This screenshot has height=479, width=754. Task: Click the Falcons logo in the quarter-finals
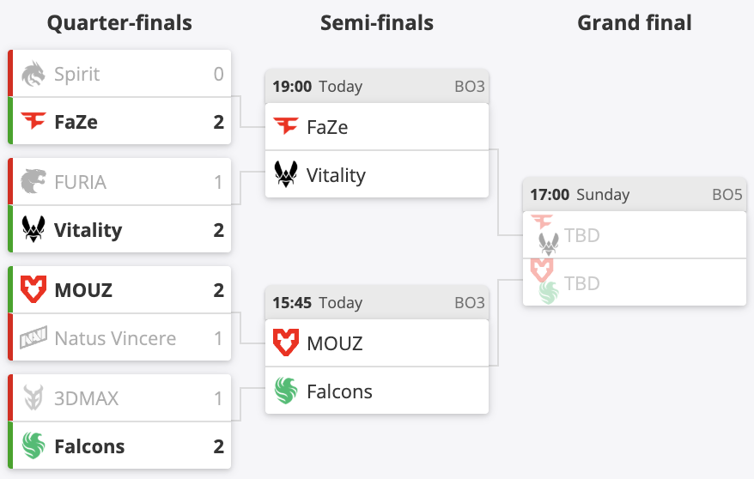(x=33, y=446)
